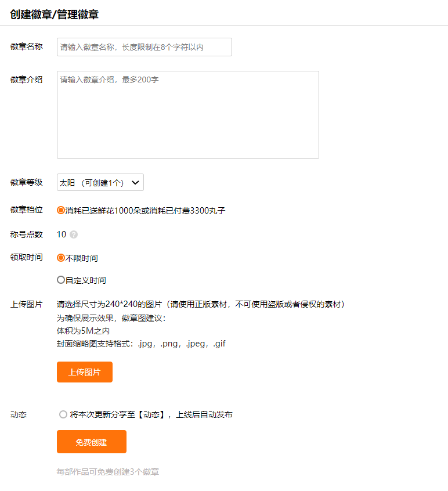Click into the 徽章介绍 textarea
Image resolution: width=448 pixels, height=491 pixels.
[187, 115]
